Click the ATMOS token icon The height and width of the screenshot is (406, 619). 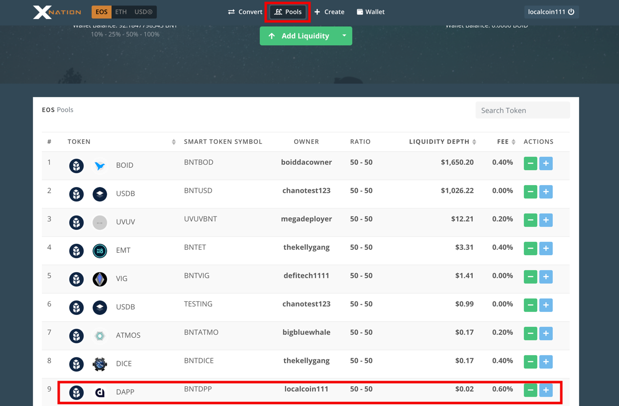pyautogui.click(x=100, y=336)
